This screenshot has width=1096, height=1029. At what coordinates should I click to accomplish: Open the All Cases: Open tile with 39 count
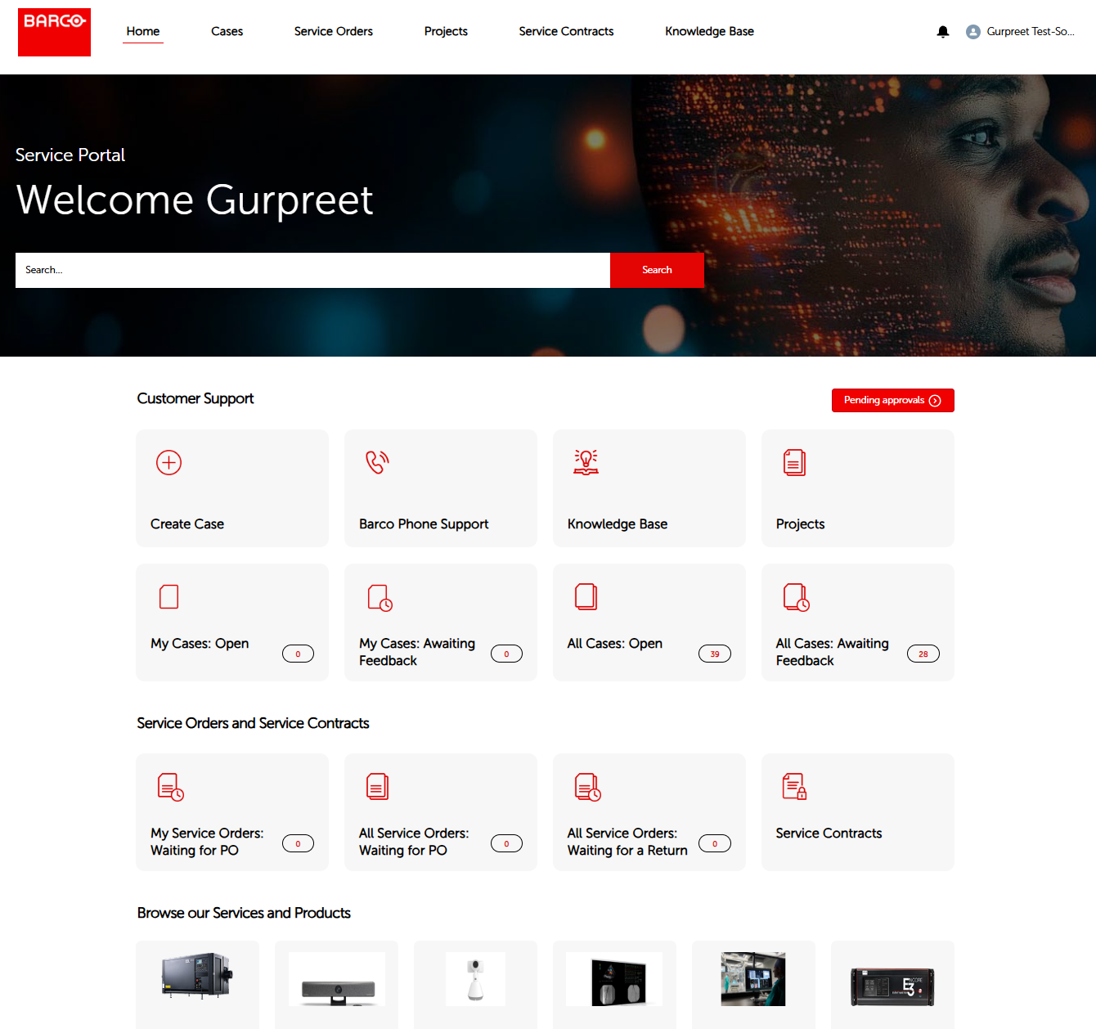coord(649,622)
